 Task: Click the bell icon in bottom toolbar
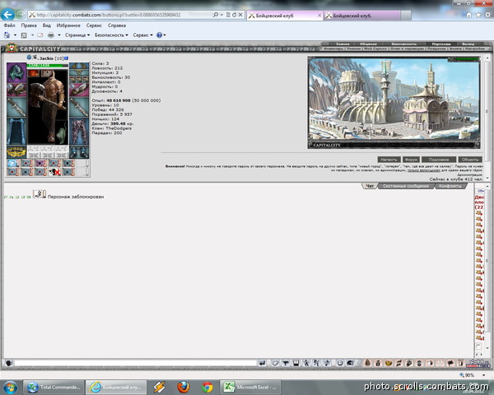(x=367, y=363)
